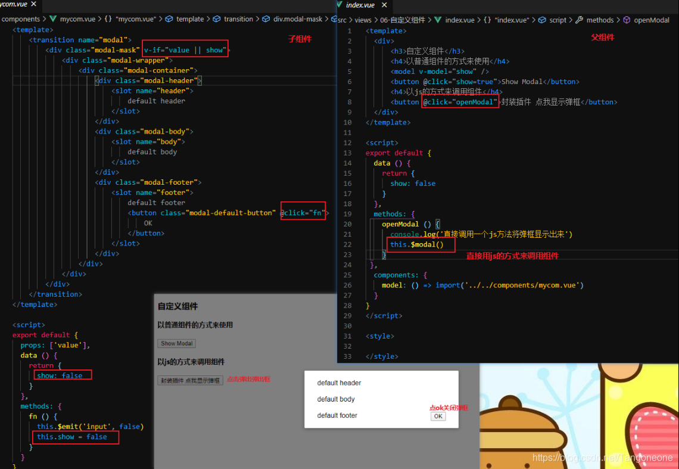Click the transition name="modal" code line
The width and height of the screenshot is (679, 469).
80,40
